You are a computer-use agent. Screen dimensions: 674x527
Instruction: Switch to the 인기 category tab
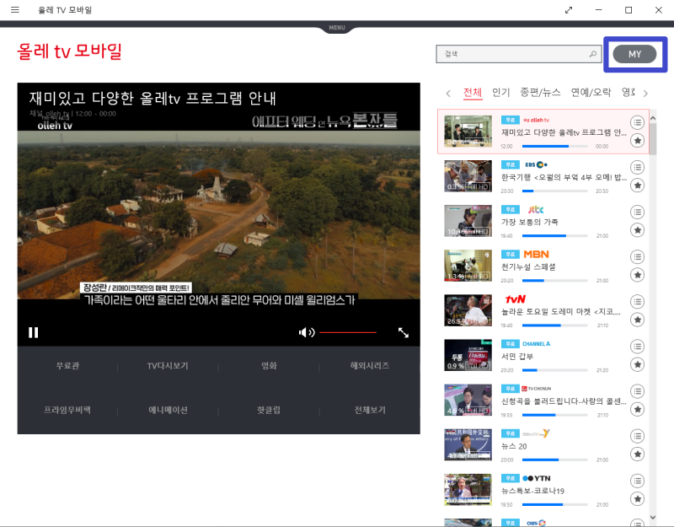click(496, 93)
